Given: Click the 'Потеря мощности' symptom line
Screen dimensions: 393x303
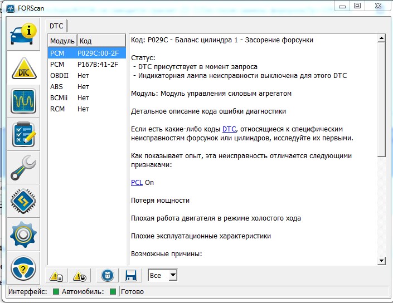Looking at the screenshot, I should click(x=160, y=201).
